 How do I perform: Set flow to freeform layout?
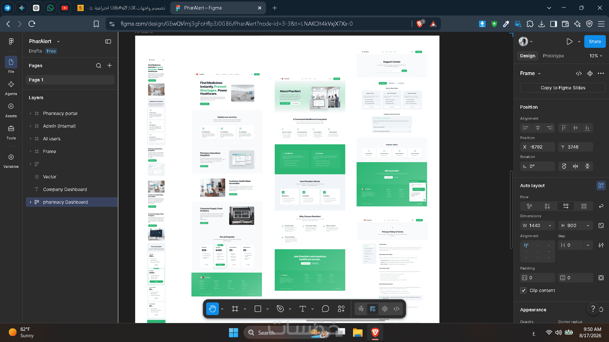[x=529, y=206]
